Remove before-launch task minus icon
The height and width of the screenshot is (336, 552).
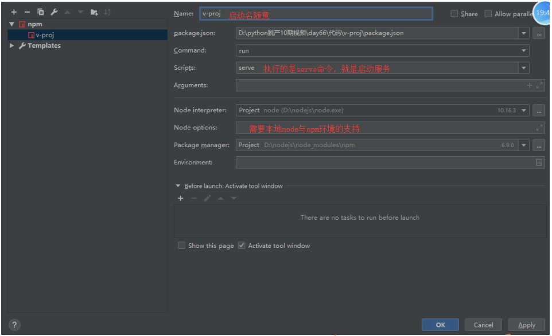193,199
